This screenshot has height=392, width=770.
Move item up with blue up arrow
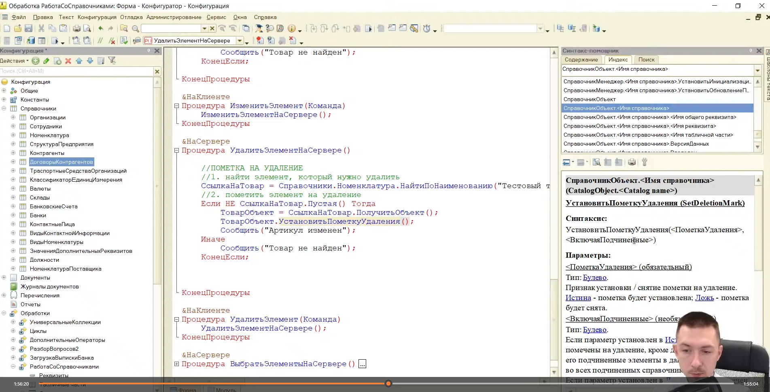tap(79, 61)
